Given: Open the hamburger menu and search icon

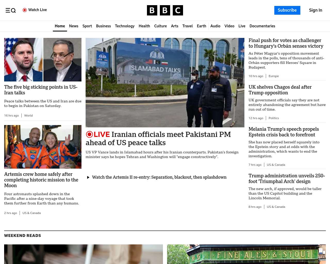Looking at the screenshot, I should pyautogui.click(x=11, y=10).
